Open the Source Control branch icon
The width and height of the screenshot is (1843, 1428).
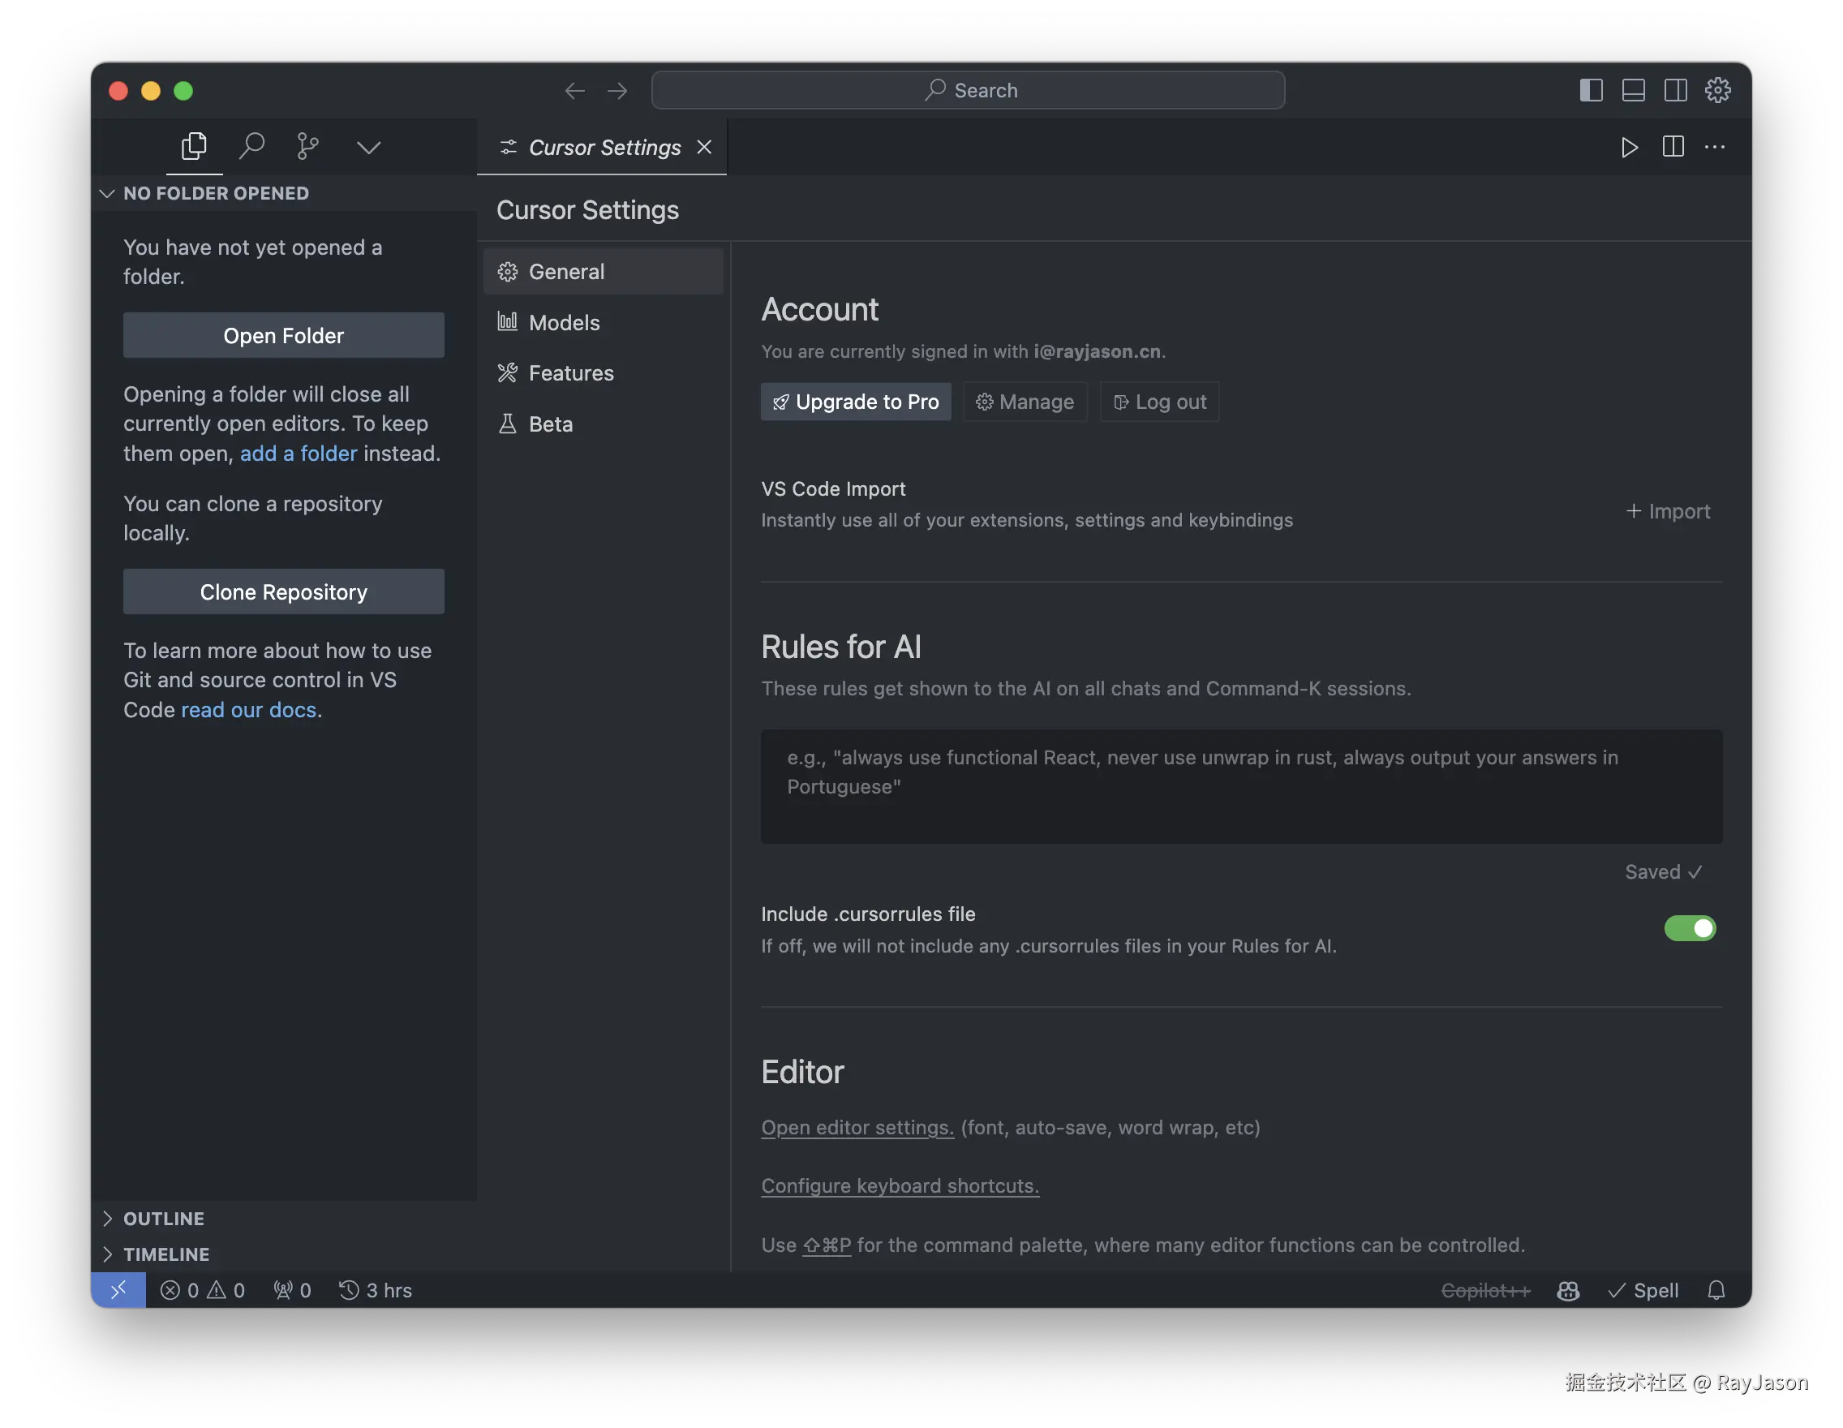click(x=308, y=147)
